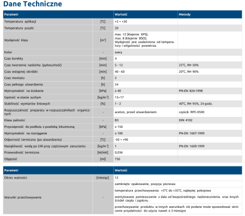Click the method 'PN-EN 1609:1999'
The height and width of the screenshot is (216, 245).
(192, 146)
